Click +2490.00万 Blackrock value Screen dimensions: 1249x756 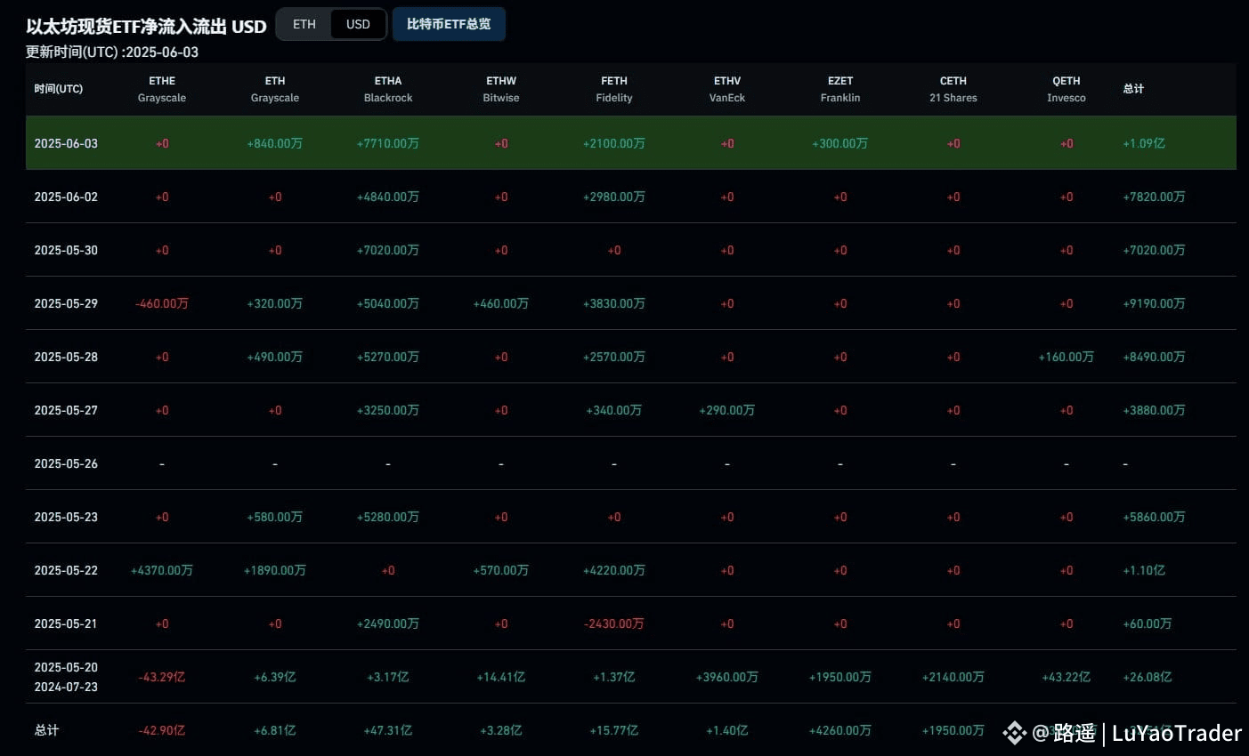pos(388,623)
